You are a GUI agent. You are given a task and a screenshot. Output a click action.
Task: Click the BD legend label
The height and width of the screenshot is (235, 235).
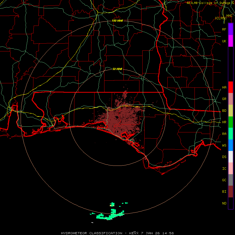click(224, 111)
